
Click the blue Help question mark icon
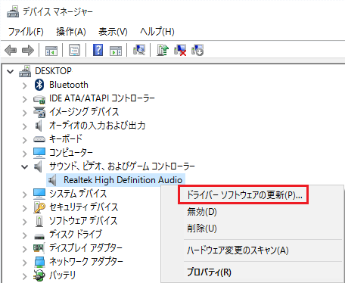coord(98,50)
